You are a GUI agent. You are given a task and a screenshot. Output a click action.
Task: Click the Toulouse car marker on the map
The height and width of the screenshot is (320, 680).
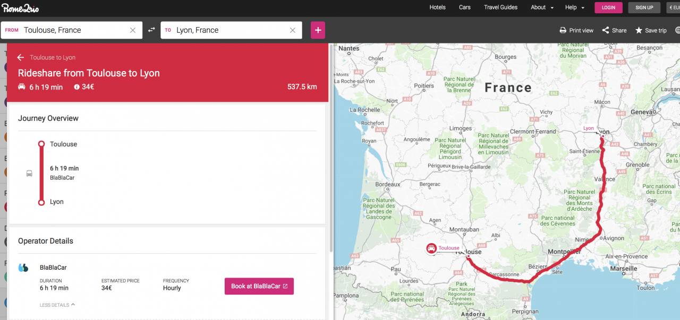431,248
